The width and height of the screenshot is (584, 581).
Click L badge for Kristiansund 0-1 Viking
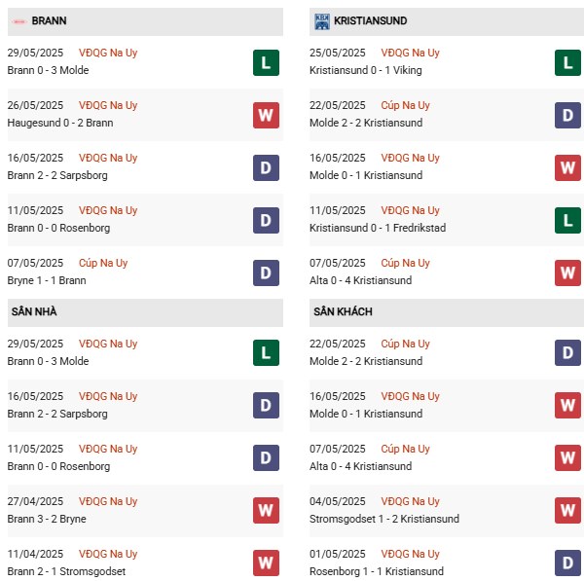(x=568, y=63)
